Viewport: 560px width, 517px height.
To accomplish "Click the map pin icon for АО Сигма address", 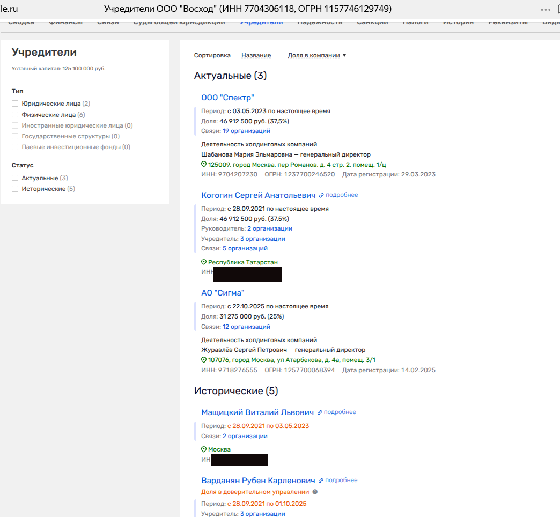I will click(204, 360).
